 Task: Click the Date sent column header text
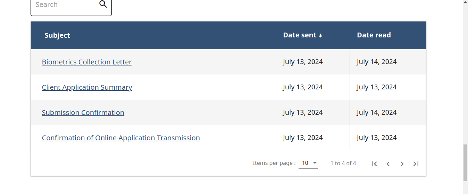pos(300,35)
